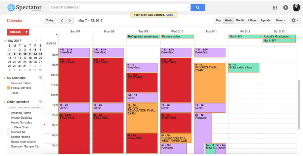Open the account profile picture

pos(296,8)
